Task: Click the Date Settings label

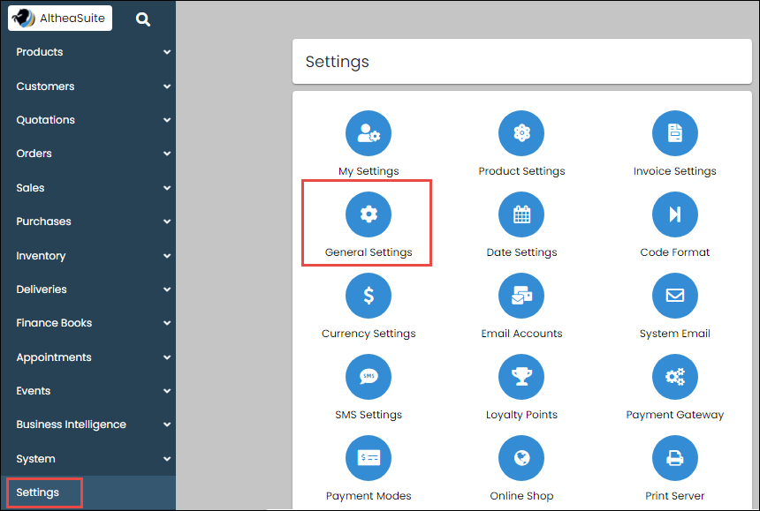Action: pos(521,252)
